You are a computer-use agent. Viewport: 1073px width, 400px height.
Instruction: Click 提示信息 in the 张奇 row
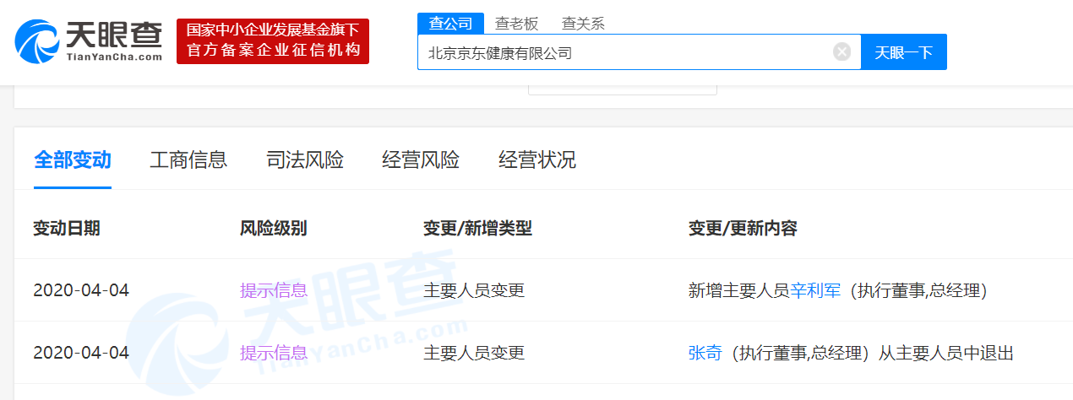[274, 353]
